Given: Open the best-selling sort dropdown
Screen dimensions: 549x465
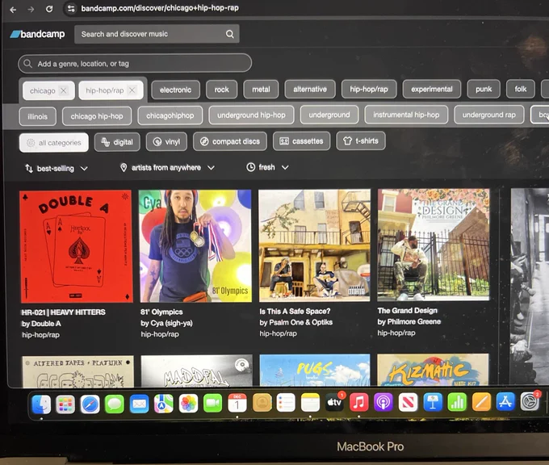Looking at the screenshot, I should pyautogui.click(x=56, y=169).
